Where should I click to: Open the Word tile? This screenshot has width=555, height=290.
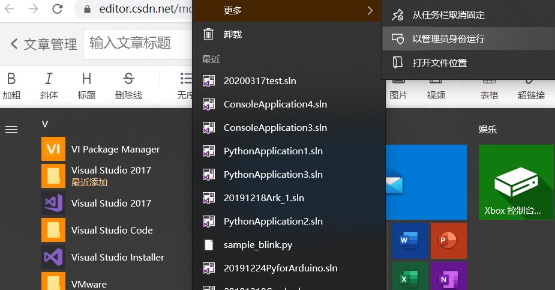tap(410, 240)
